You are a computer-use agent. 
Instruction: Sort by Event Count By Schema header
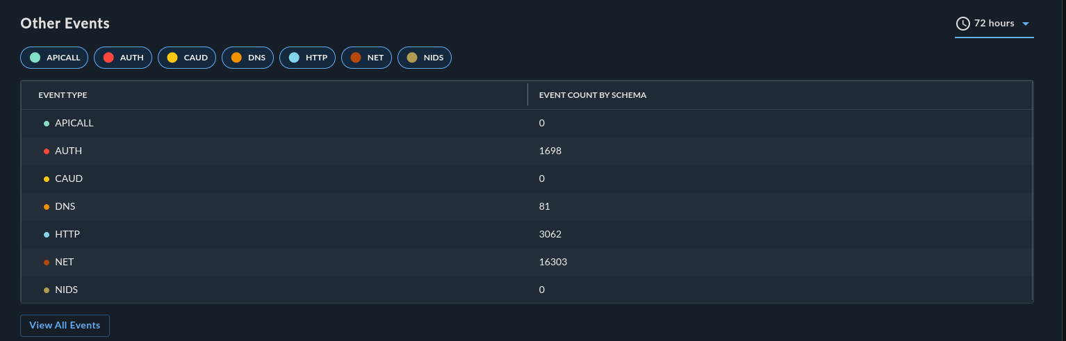pos(593,95)
